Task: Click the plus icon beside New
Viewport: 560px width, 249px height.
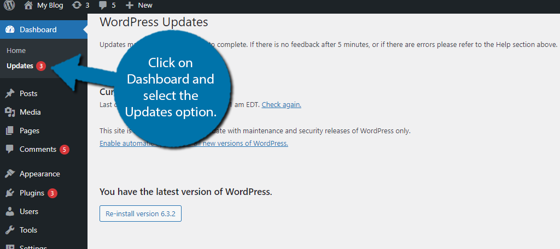Action: pyautogui.click(x=129, y=5)
